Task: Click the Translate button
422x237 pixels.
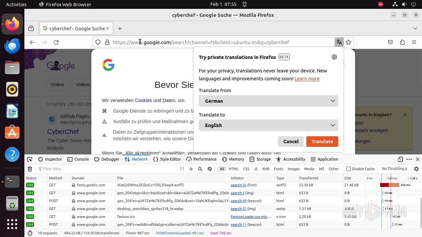Action: 322,142
